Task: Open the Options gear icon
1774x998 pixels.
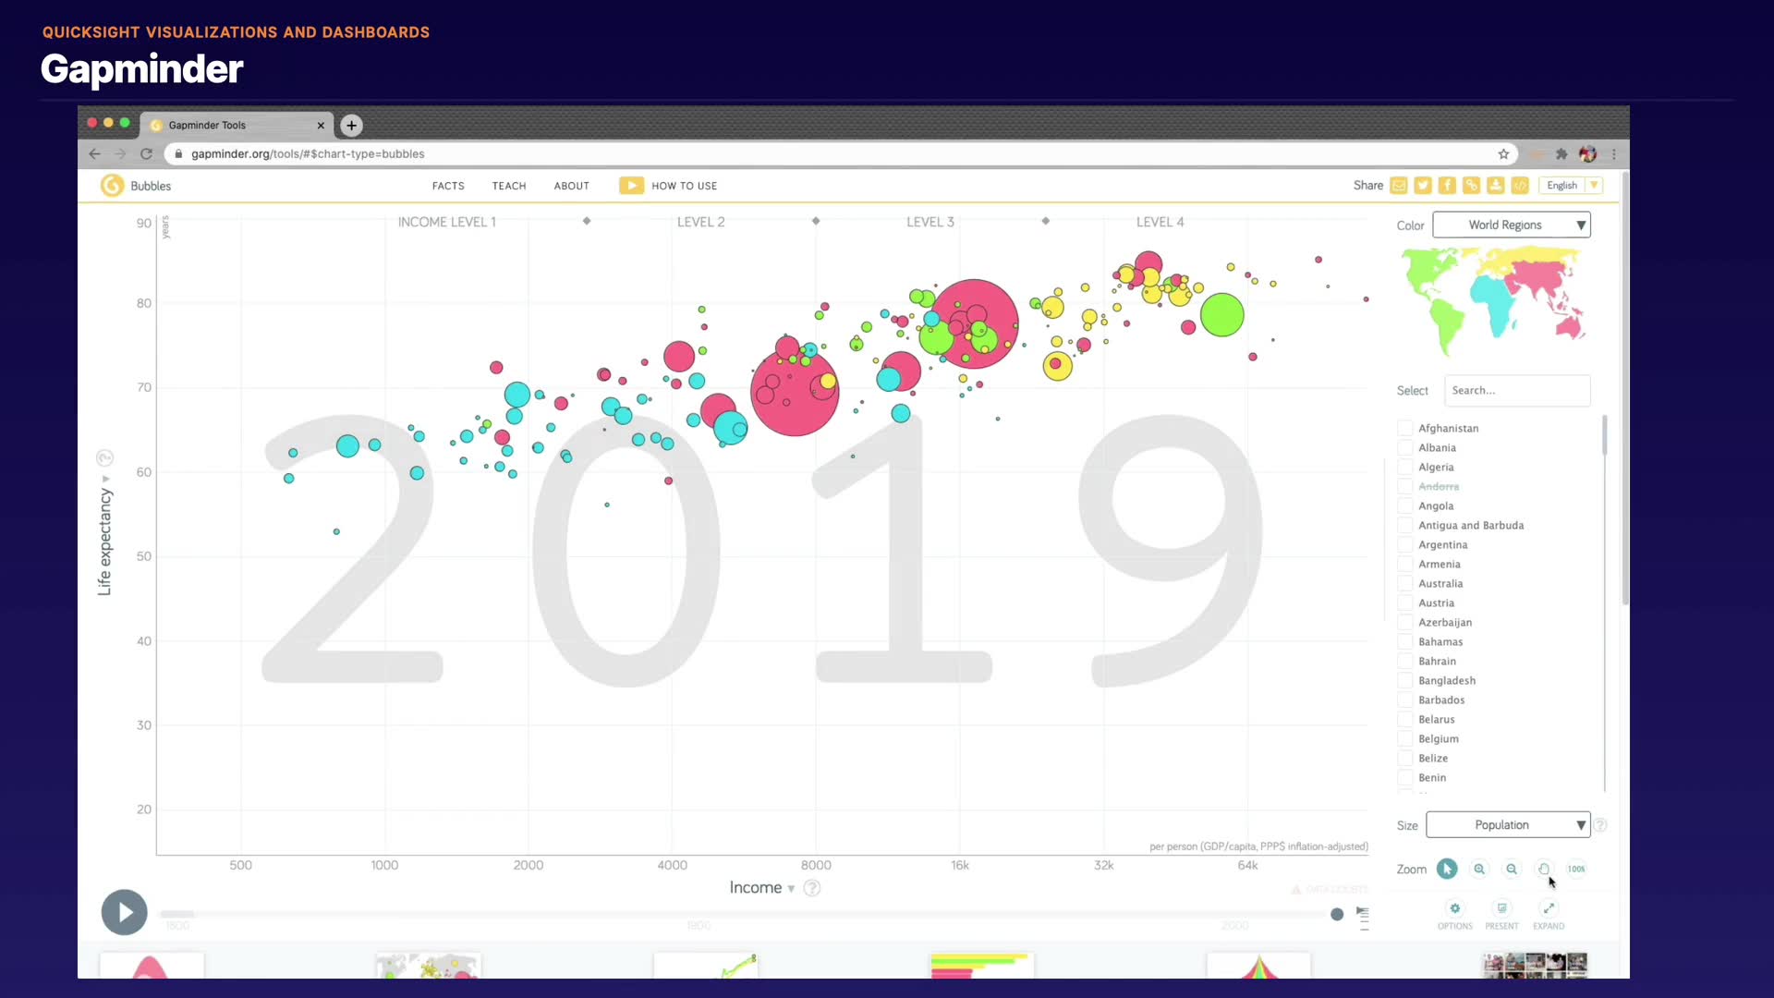Action: pos(1454,908)
